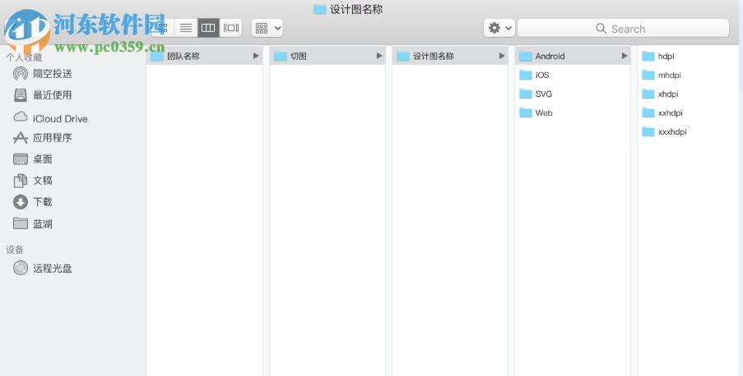Select the 团队名称 folder

click(204, 57)
